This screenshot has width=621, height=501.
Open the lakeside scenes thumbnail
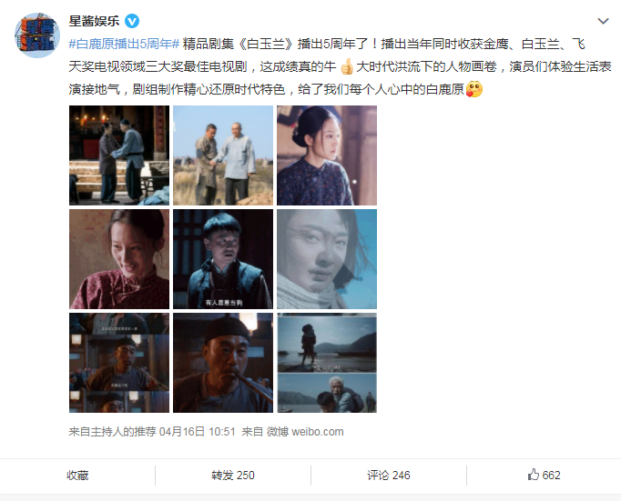tap(327, 363)
